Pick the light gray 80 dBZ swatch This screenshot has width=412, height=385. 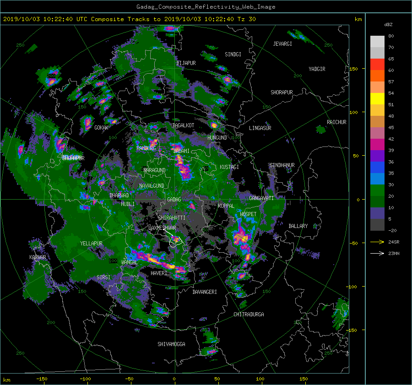click(x=377, y=41)
